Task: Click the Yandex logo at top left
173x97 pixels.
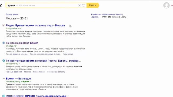Action: click(x=1, y=5)
